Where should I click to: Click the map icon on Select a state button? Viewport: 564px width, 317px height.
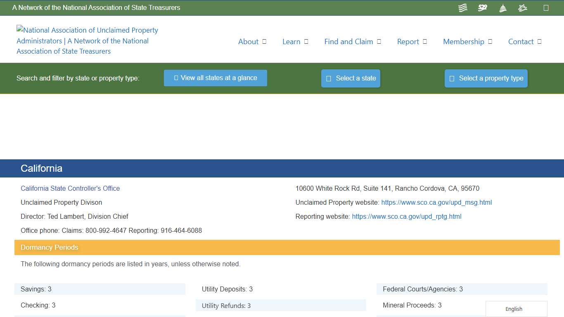click(328, 78)
